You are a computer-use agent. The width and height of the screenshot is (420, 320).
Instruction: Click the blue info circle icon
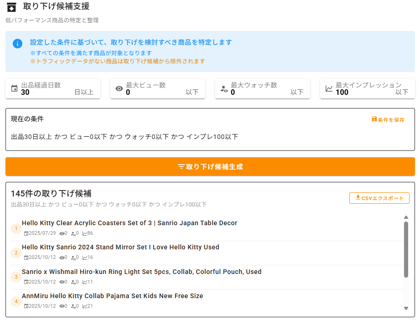(17, 44)
